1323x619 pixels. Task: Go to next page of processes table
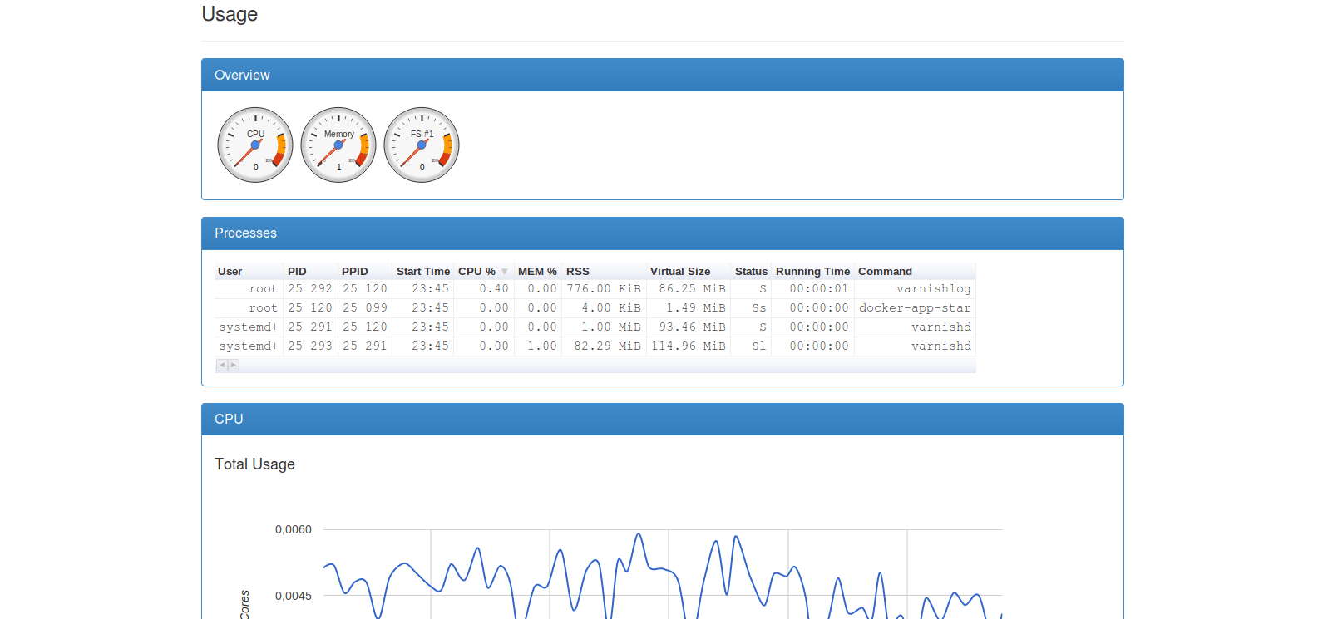click(234, 365)
